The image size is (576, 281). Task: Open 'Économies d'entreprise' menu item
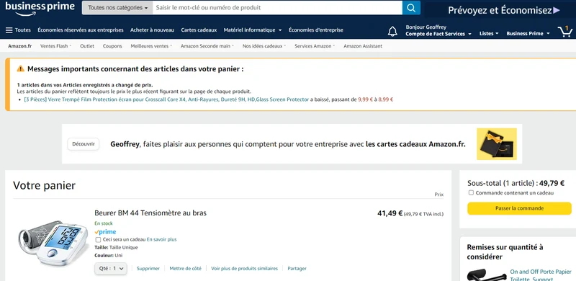(x=316, y=30)
